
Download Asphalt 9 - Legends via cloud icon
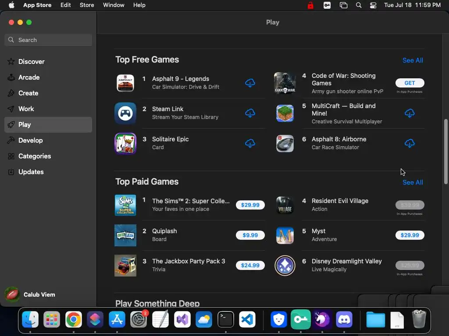pos(250,83)
